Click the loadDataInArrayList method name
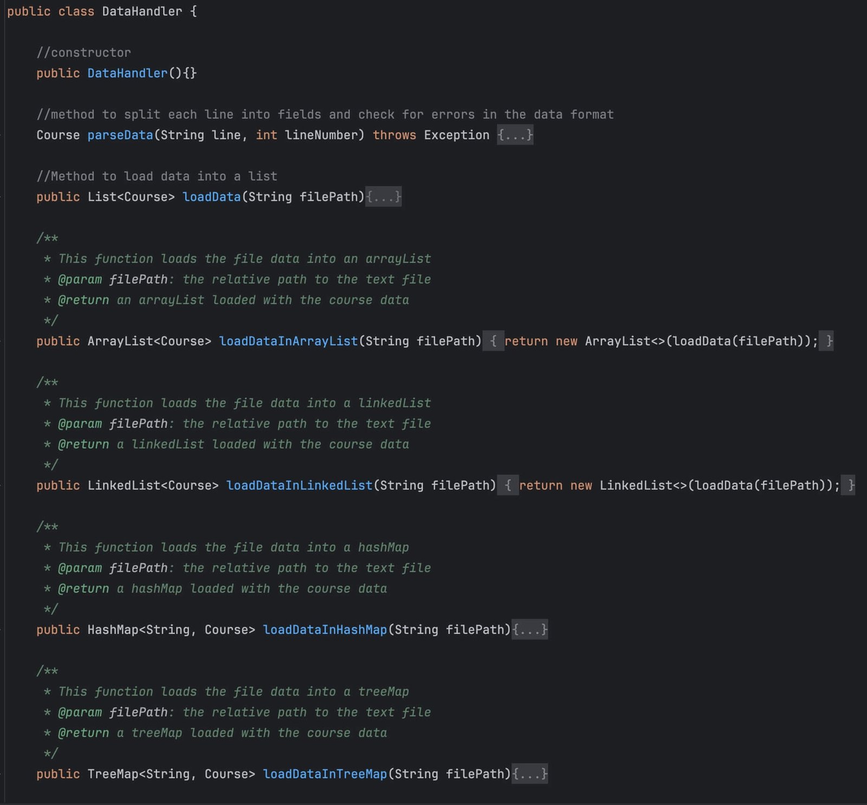This screenshot has height=805, width=867. tap(288, 341)
